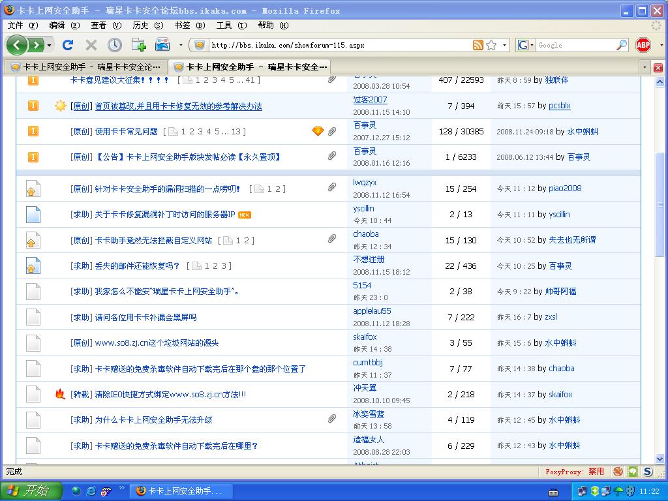This screenshot has height=501, width=668.
Task: Click the search magnifier in Google box
Action: (x=622, y=45)
